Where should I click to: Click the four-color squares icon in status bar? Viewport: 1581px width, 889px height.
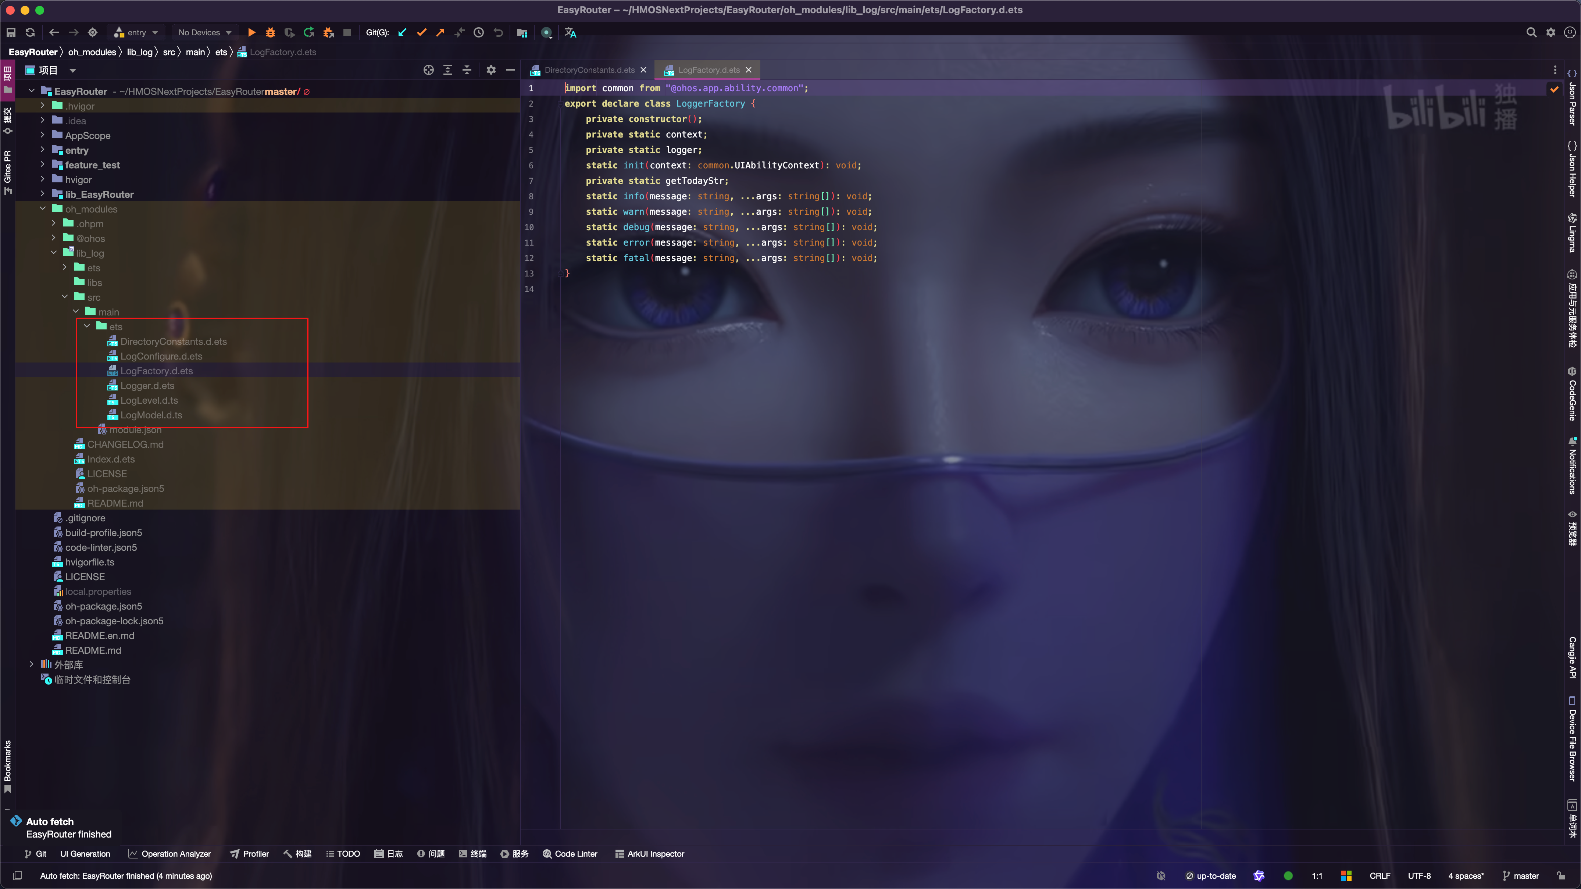click(x=1346, y=875)
